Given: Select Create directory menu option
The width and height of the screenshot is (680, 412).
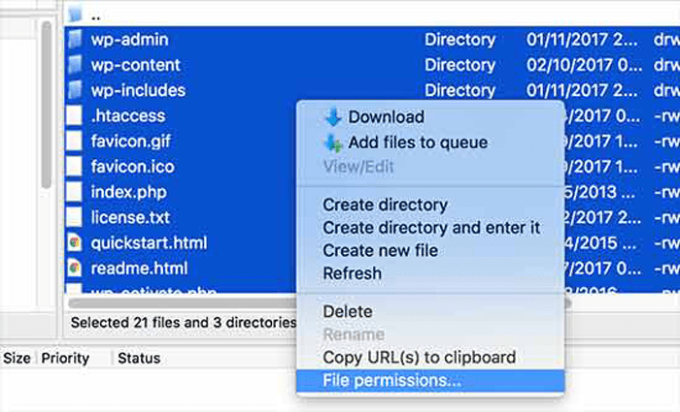Looking at the screenshot, I should pos(385,205).
